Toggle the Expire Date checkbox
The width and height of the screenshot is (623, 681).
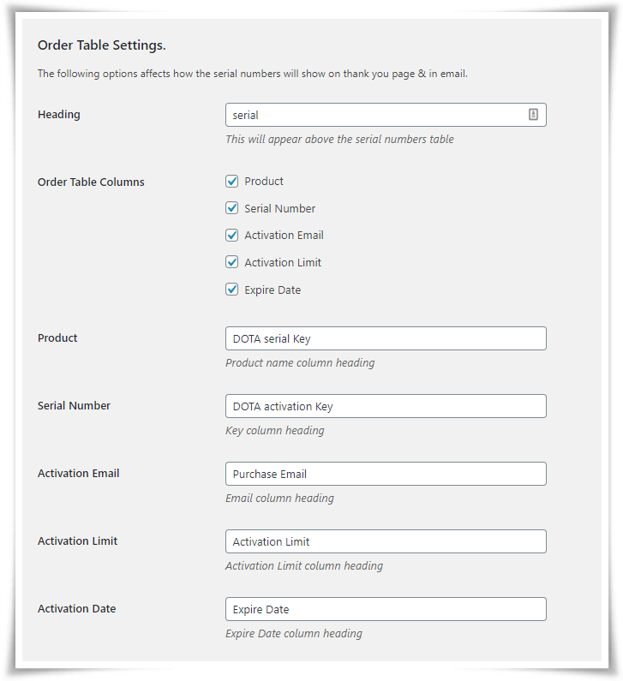pyautogui.click(x=232, y=290)
